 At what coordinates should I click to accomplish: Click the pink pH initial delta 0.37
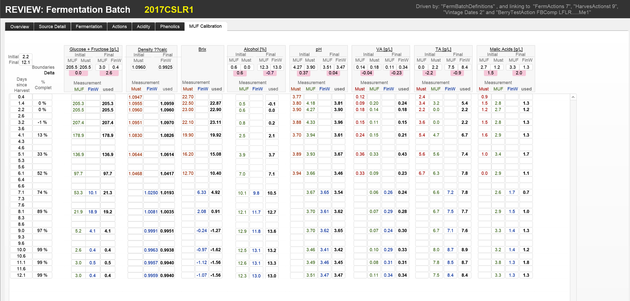point(303,73)
